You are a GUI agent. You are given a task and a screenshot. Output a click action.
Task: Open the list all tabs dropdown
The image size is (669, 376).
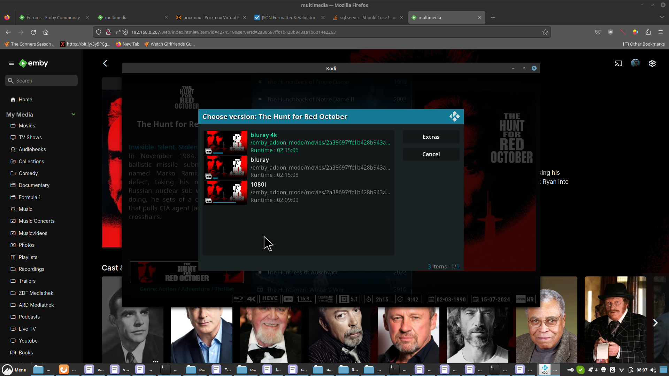coord(662,17)
